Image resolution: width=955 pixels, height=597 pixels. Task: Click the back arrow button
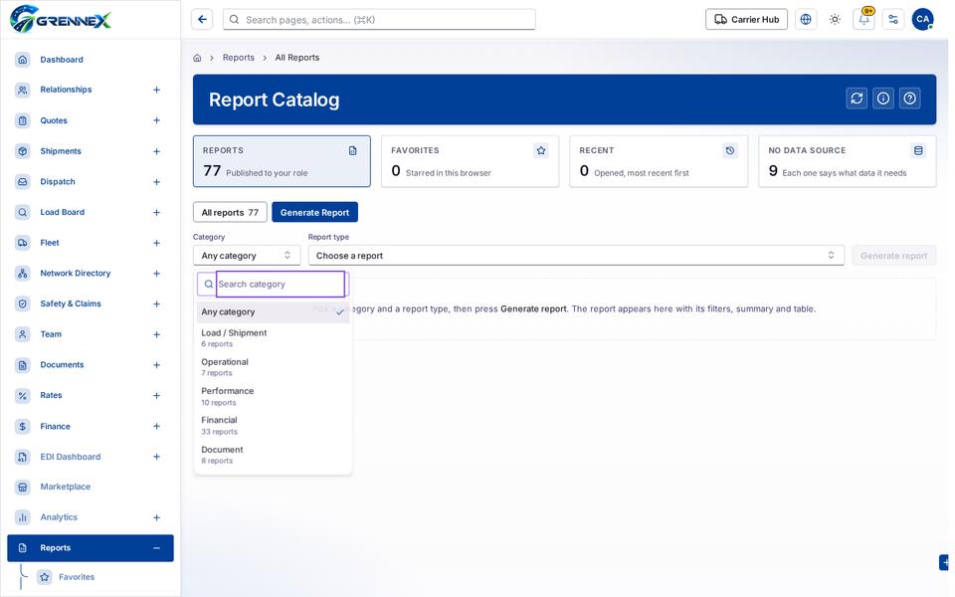(202, 20)
